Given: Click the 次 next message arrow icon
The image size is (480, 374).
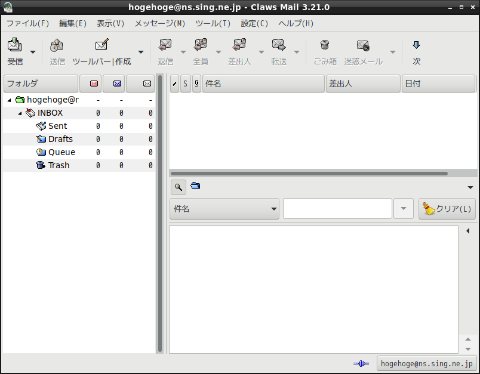Looking at the screenshot, I should (x=416, y=45).
